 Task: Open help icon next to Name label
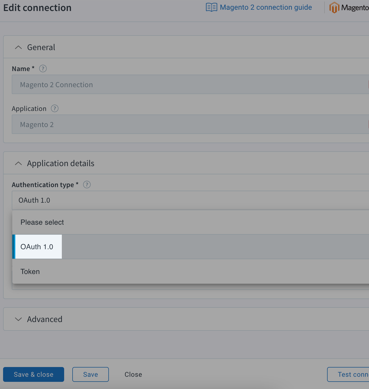[43, 68]
